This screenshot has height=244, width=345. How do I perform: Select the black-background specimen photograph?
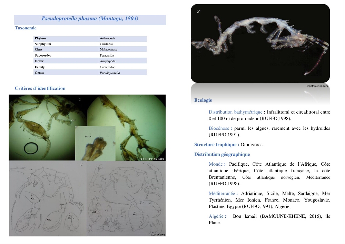[x=260, y=43]
